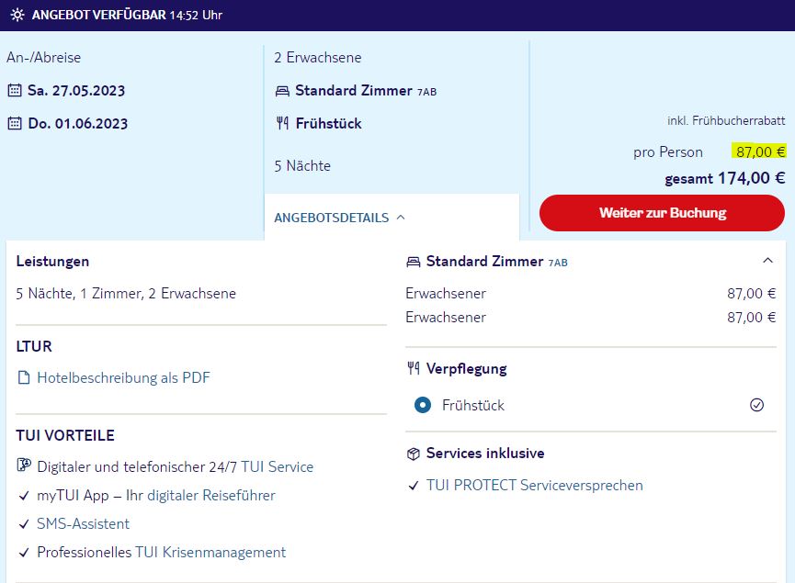Image resolution: width=795 pixels, height=583 pixels.
Task: Collapse the Standard Zimmer price breakdown chevron
Action: point(767,261)
